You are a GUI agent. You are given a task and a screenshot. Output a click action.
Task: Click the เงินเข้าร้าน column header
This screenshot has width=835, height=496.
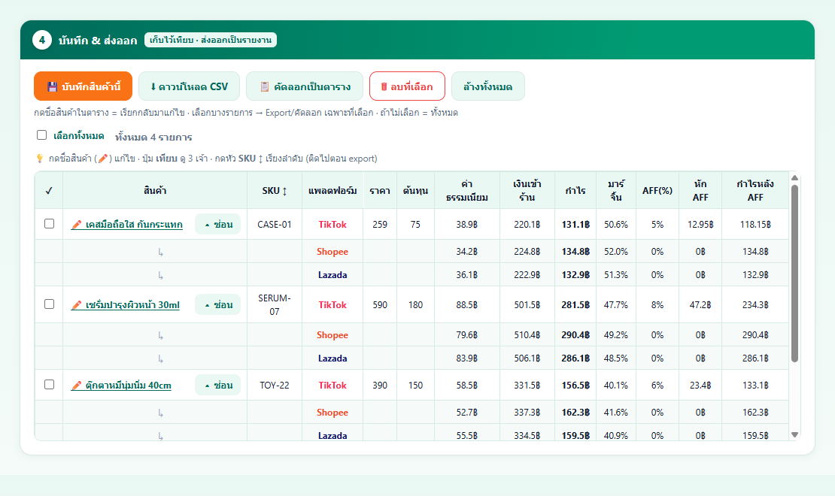click(x=527, y=191)
